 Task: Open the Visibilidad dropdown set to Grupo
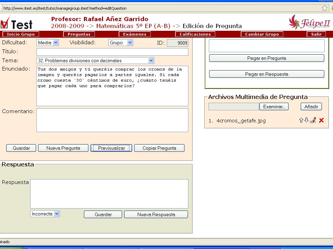(x=120, y=43)
